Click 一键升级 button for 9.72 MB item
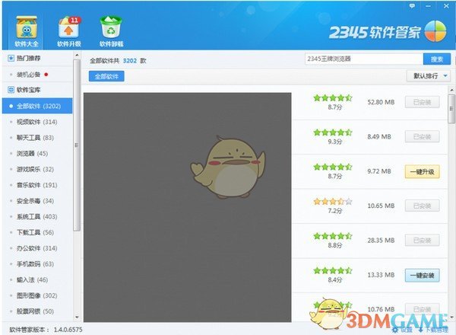 click(x=422, y=171)
